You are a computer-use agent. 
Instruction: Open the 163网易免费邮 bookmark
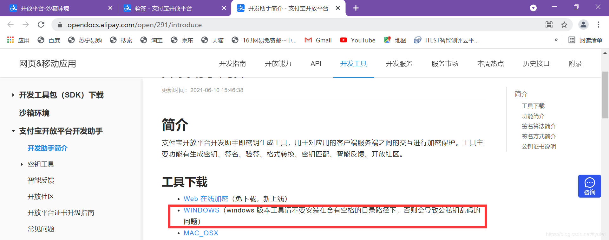[x=264, y=40]
